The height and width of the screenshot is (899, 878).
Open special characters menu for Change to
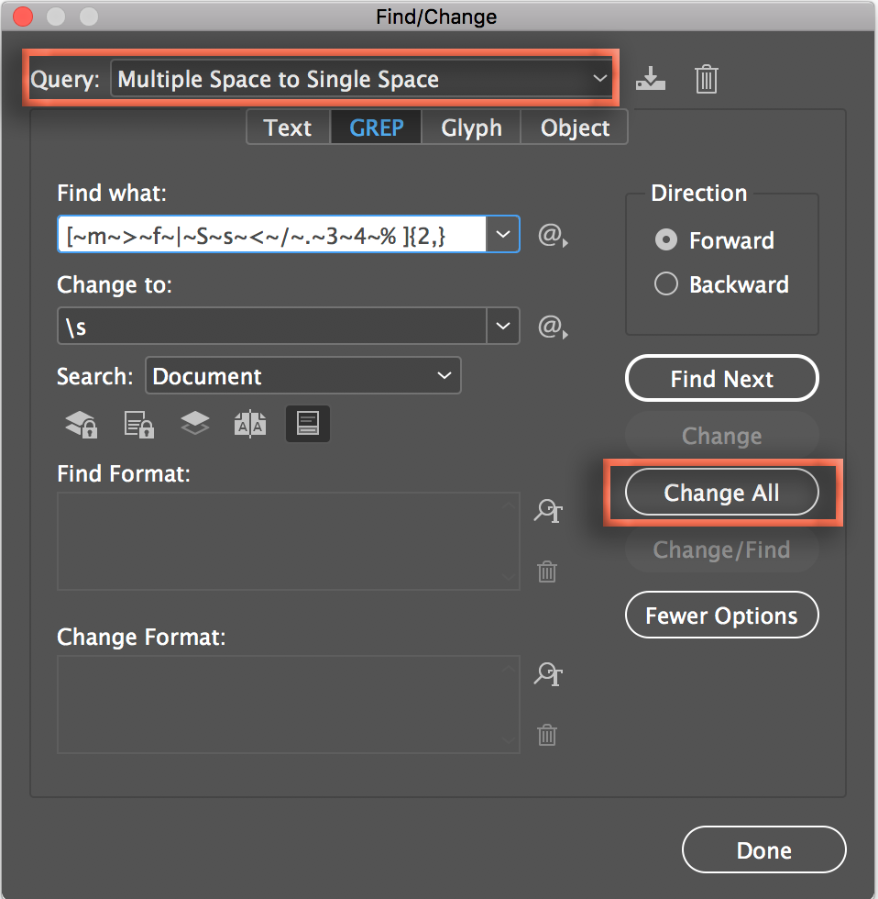coord(549,327)
